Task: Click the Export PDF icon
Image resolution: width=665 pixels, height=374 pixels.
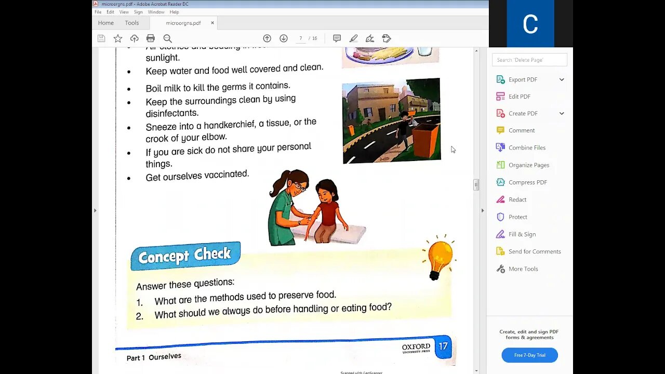Action: [x=500, y=79]
